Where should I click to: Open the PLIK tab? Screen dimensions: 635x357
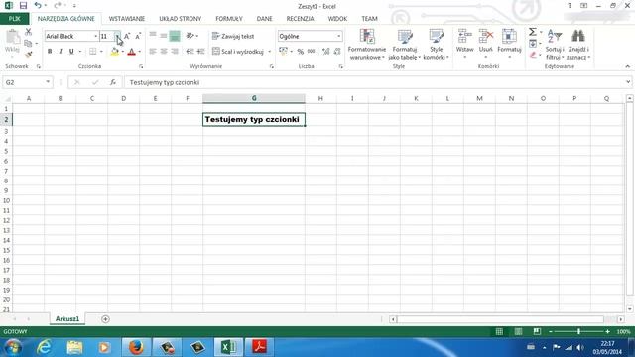(x=14, y=19)
